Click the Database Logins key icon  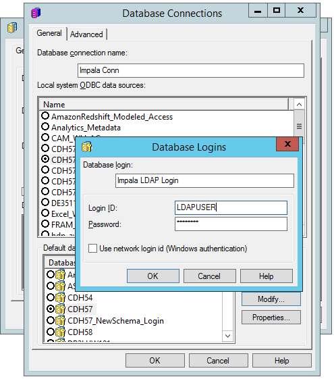pos(86,147)
